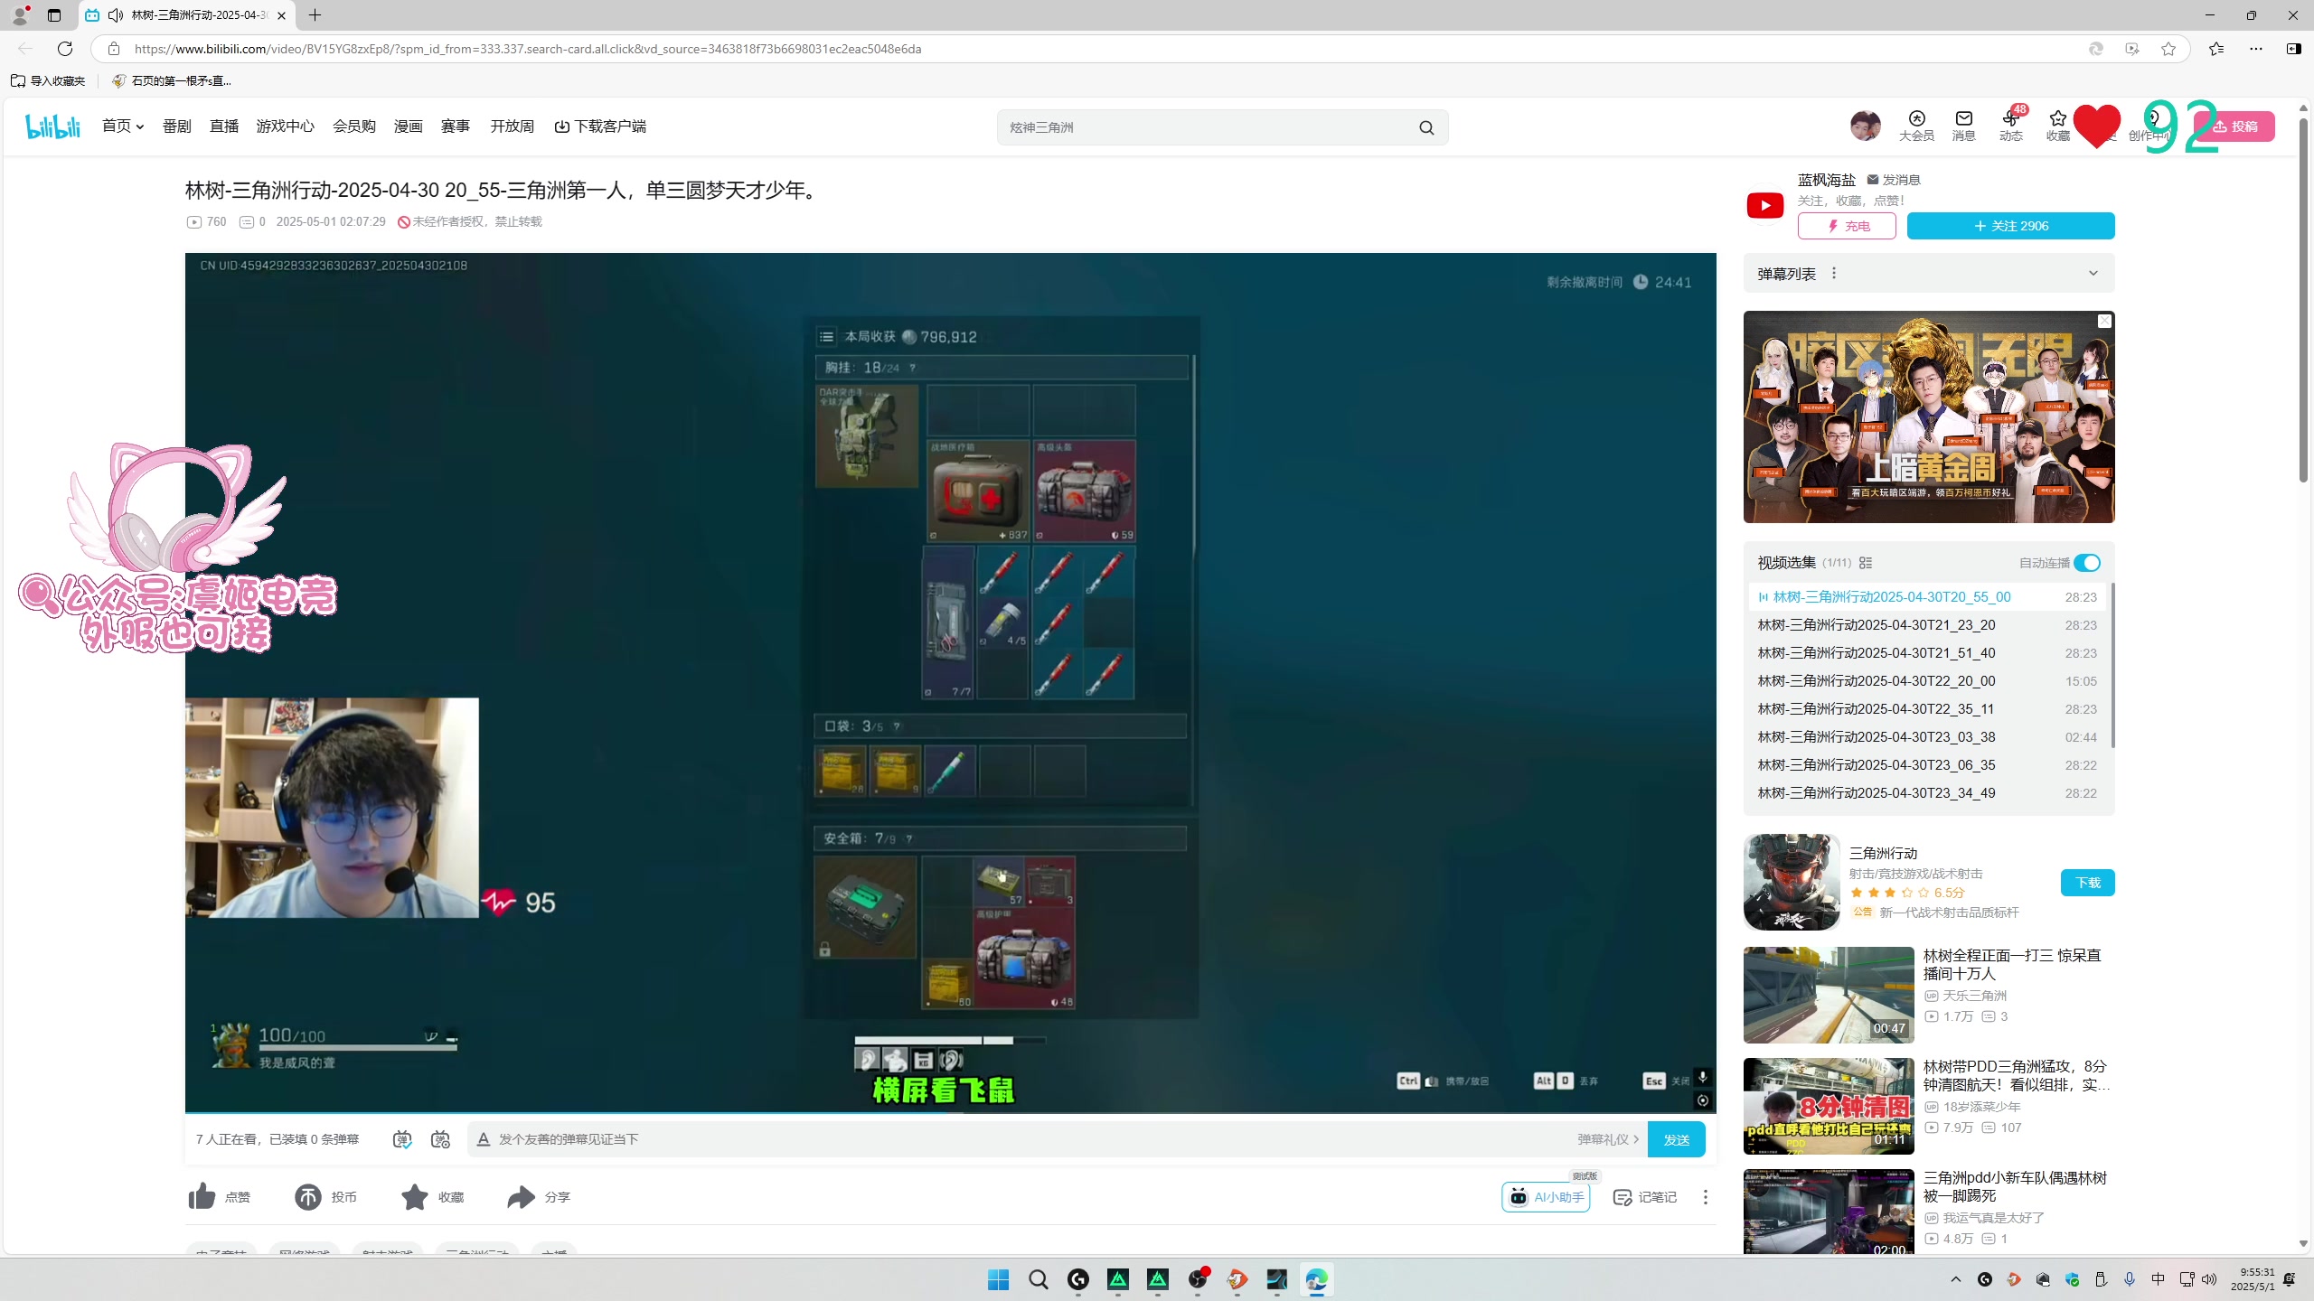Open danmaku font style settings
The width and height of the screenshot is (2314, 1301).
(x=484, y=1139)
